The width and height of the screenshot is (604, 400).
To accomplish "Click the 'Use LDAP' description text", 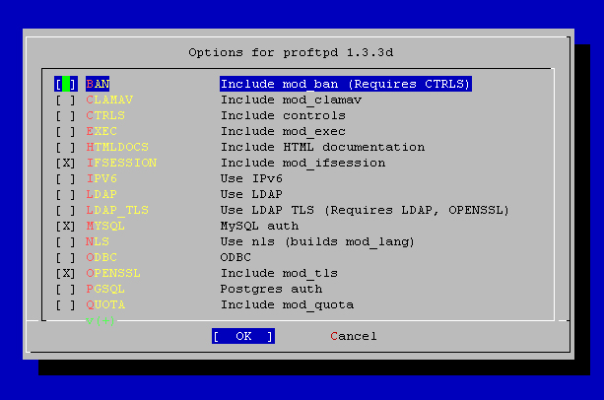I will (x=251, y=195).
